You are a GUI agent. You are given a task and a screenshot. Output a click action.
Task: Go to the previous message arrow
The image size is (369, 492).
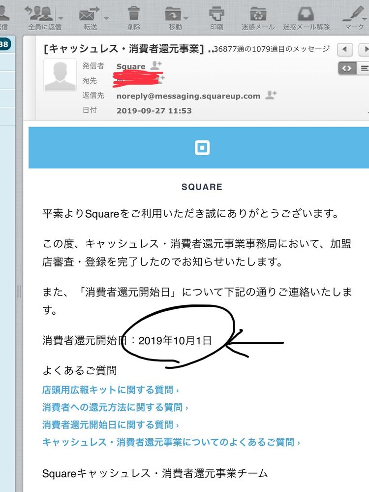click(345, 49)
